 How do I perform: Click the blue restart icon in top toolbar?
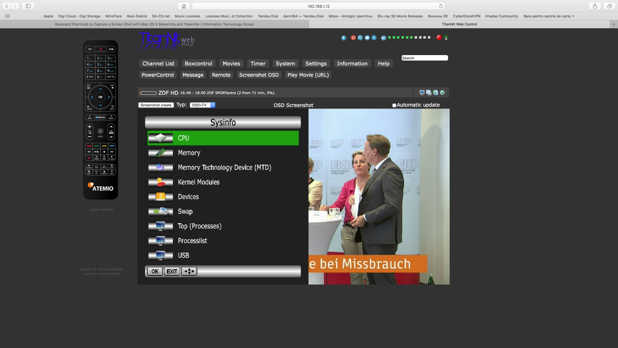(360, 38)
